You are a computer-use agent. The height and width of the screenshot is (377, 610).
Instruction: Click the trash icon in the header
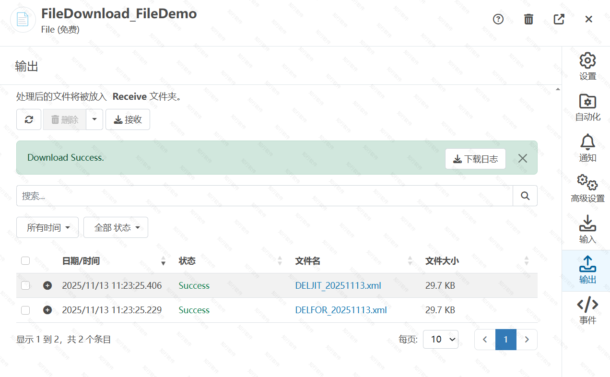[528, 19]
